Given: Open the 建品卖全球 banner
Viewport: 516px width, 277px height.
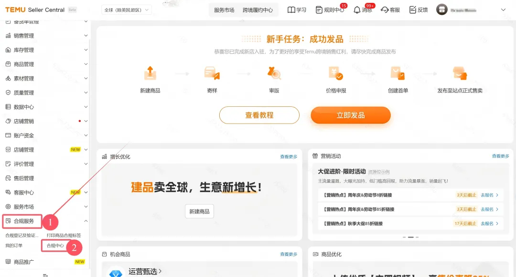Looking at the screenshot, I should tap(199, 200).
